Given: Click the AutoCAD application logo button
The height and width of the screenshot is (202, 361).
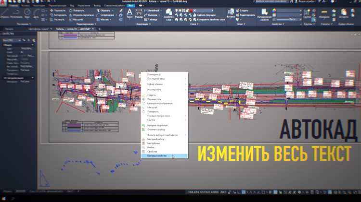Looking at the screenshot, I should 3,2.
